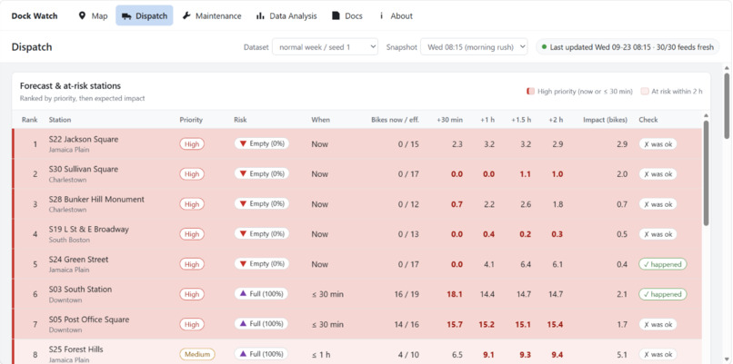
Task: Select S03 South Station name
Action: pyautogui.click(x=80, y=290)
